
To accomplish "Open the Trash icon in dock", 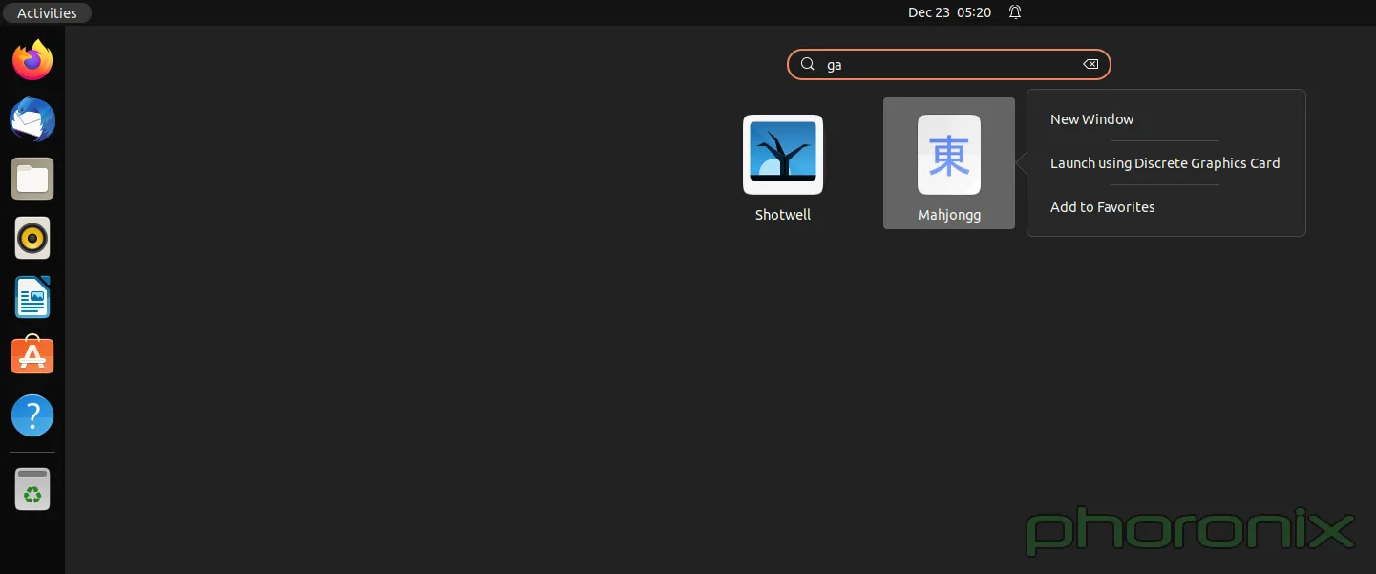I will (32, 489).
